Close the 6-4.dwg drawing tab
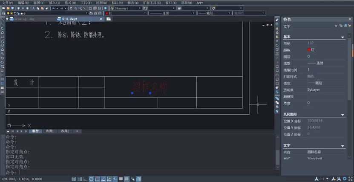 click(x=101, y=19)
